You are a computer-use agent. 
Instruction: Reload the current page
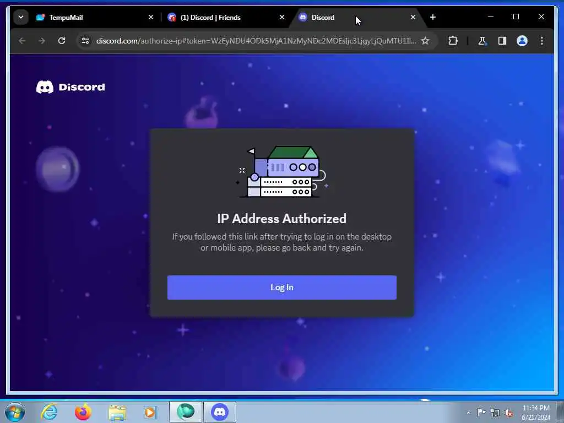tap(62, 41)
